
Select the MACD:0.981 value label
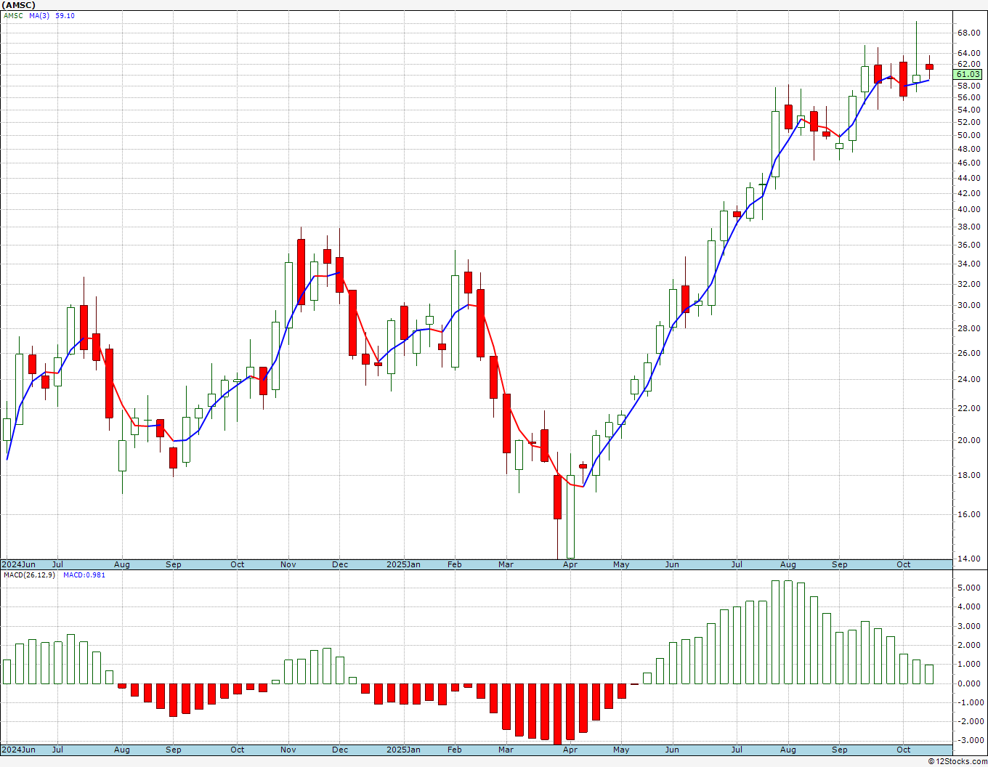(84, 575)
